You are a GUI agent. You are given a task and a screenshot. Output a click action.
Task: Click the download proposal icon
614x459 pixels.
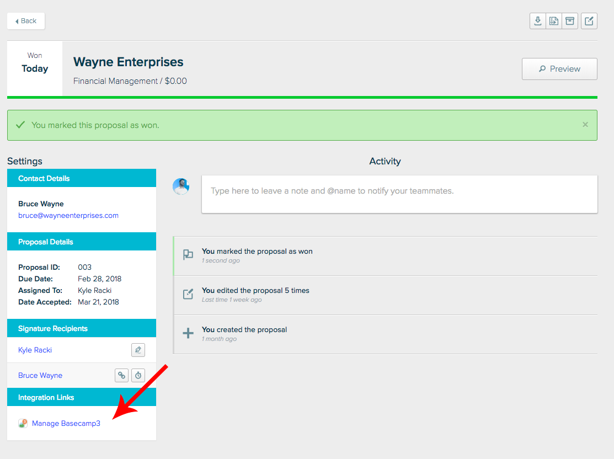click(x=537, y=21)
